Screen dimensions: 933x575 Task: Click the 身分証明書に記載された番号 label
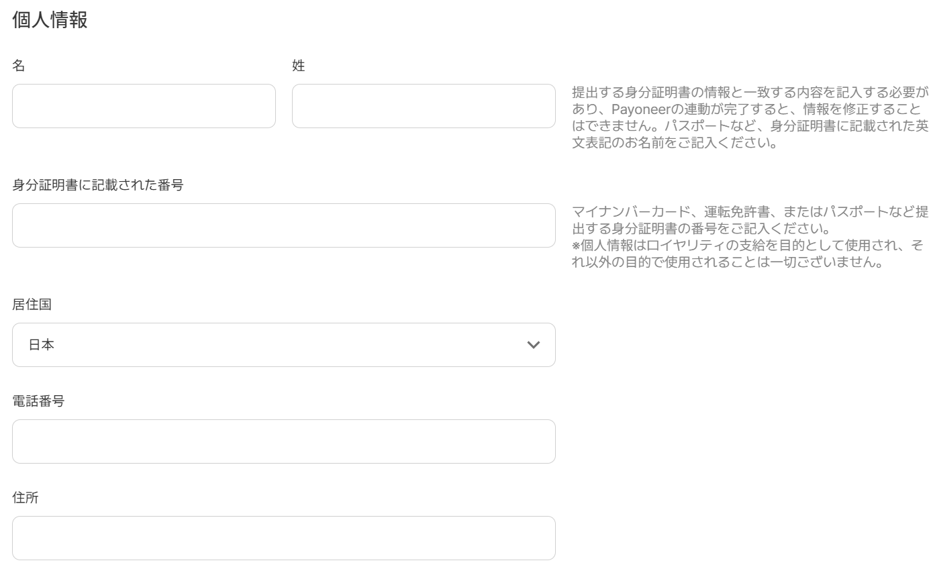(x=98, y=185)
